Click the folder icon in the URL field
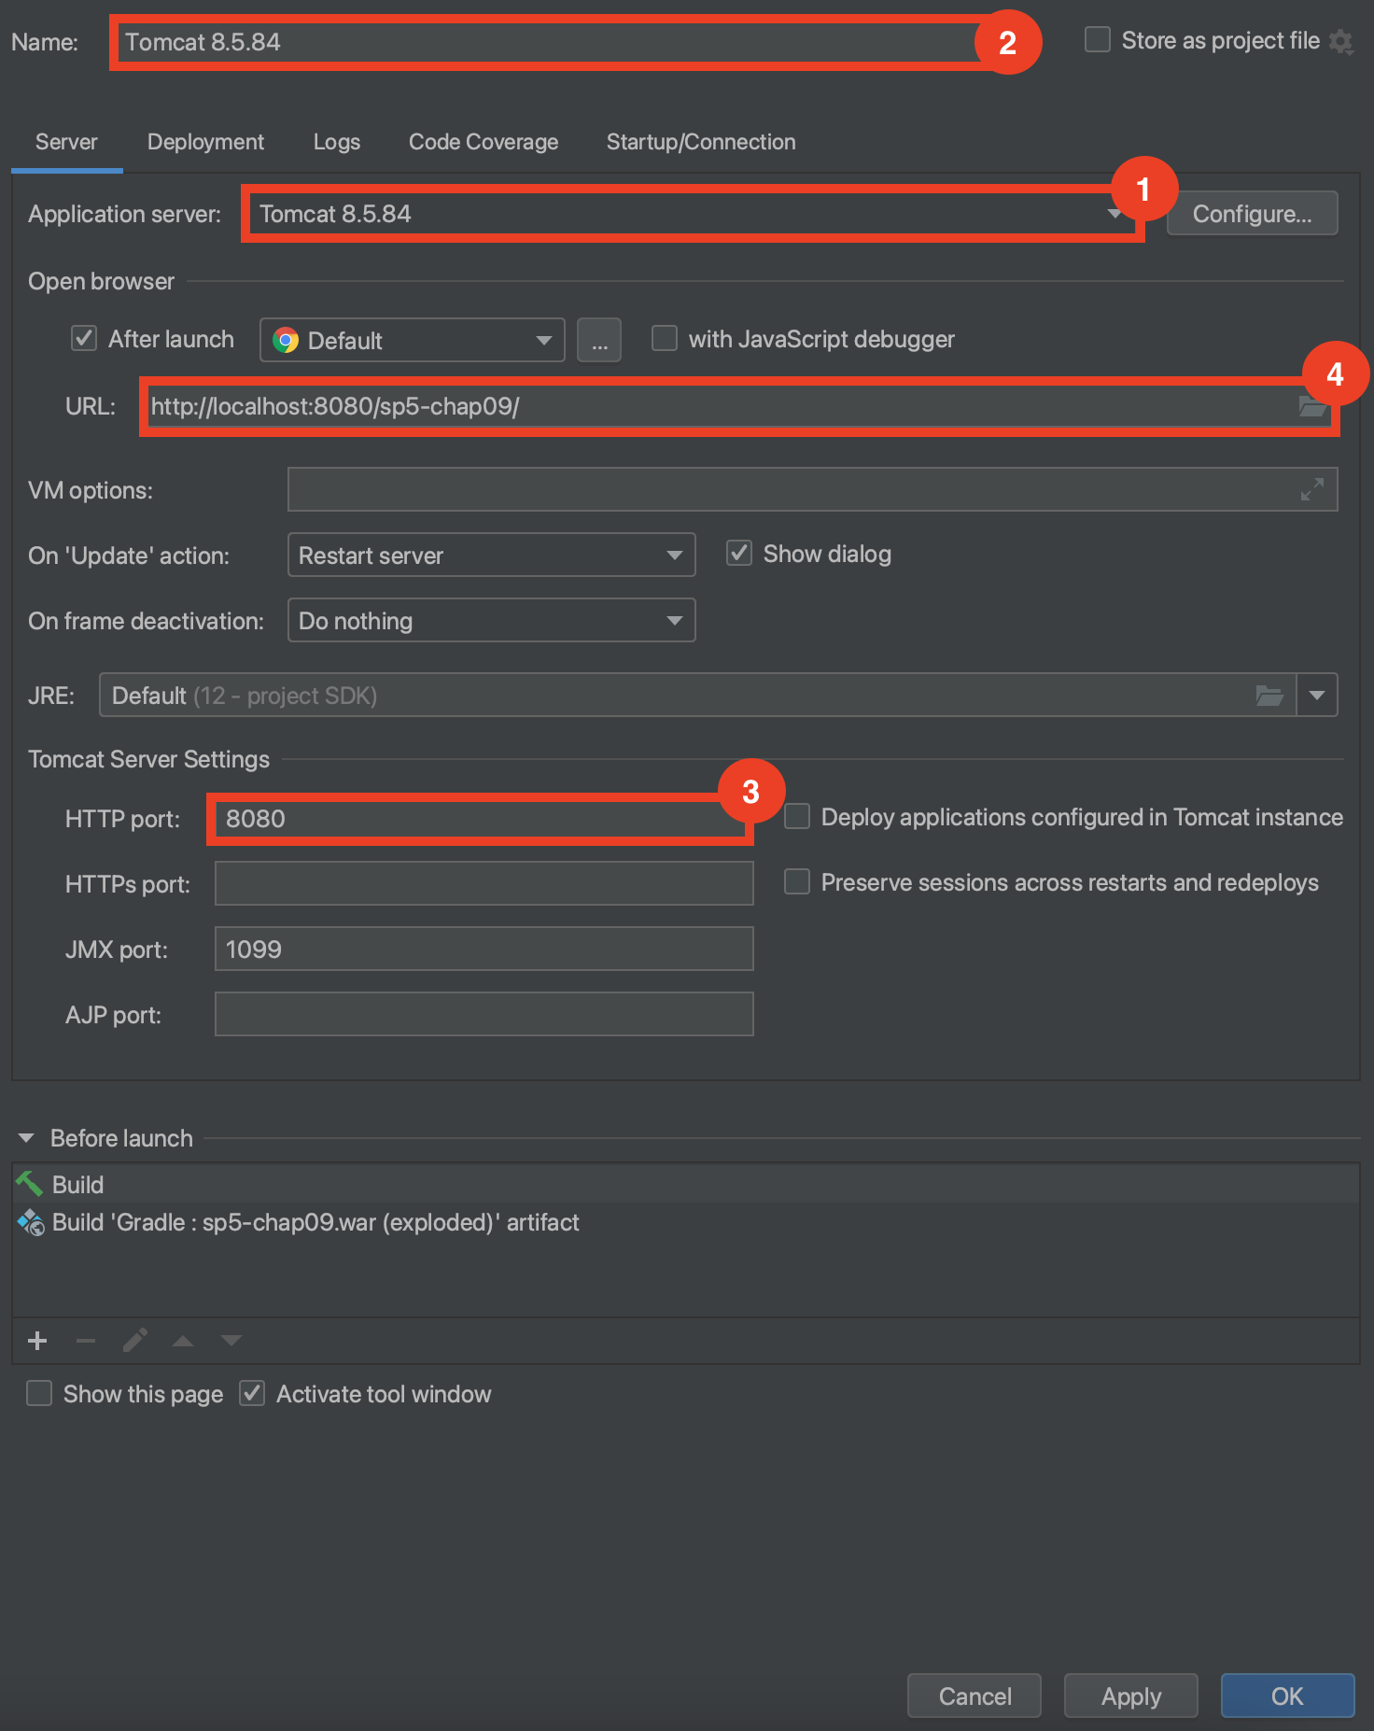1374x1731 pixels. (x=1311, y=406)
